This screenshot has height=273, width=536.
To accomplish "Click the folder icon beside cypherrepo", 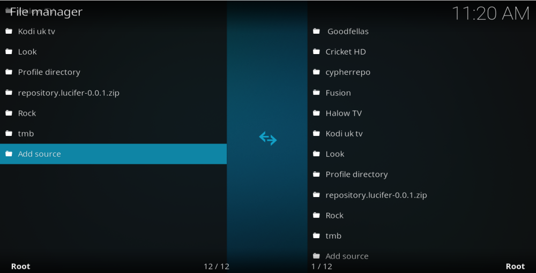I will pos(316,72).
